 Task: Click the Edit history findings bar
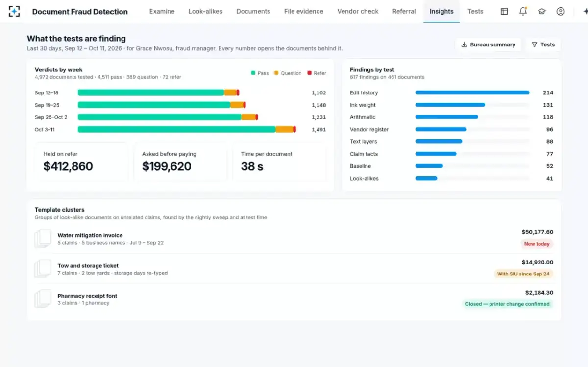(x=472, y=92)
